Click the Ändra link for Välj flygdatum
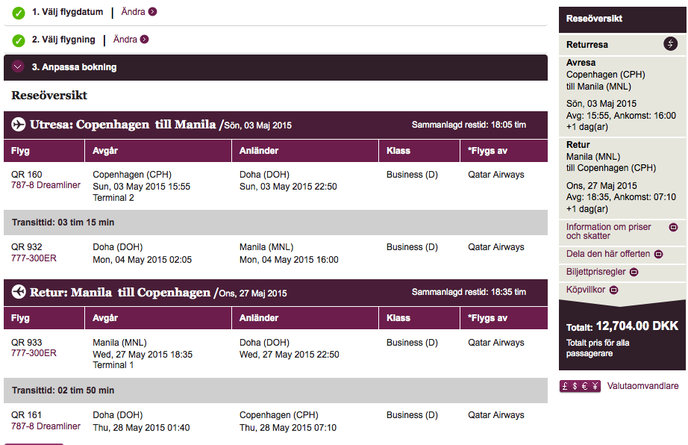This screenshot has height=445, width=688. [133, 12]
